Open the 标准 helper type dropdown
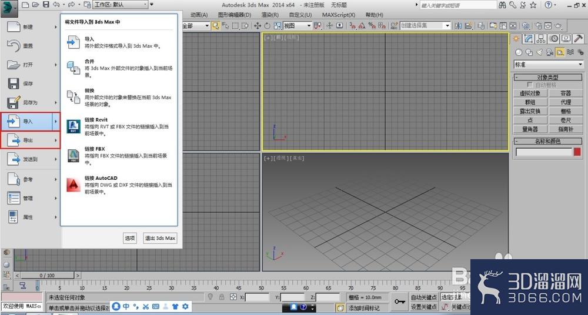The image size is (588, 315). click(x=548, y=65)
